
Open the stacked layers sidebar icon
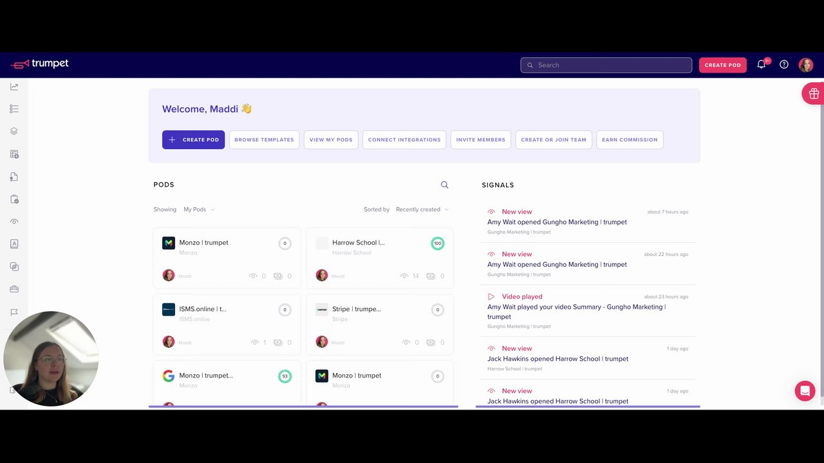click(14, 131)
